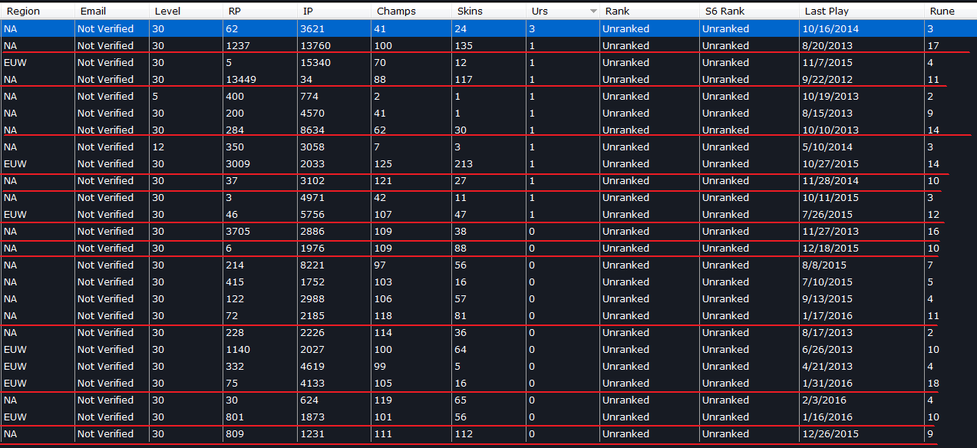Click Last Play date 8/20/2013
Screen dimensions: 977x448
coord(829,45)
